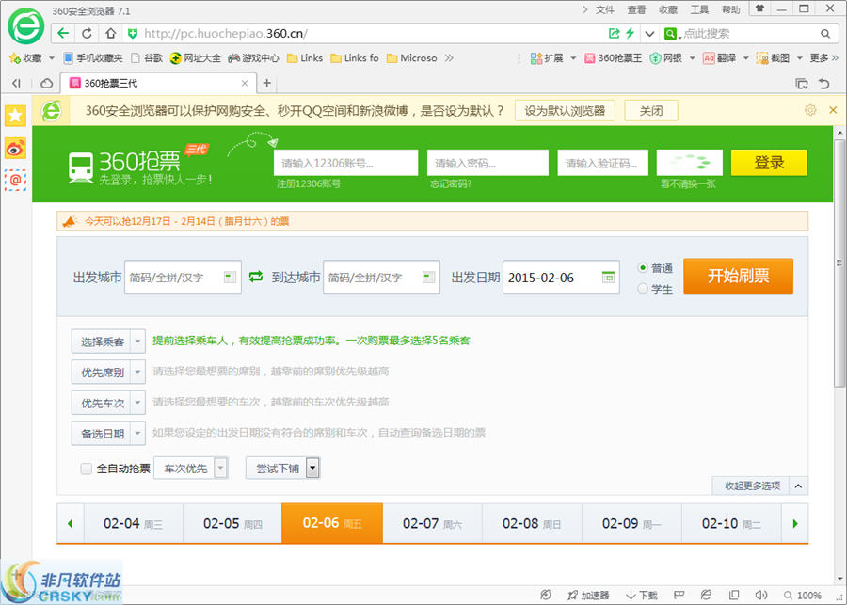Launch the 360抢票王 toolbar plugin
This screenshot has width=847, height=605.
613,57
